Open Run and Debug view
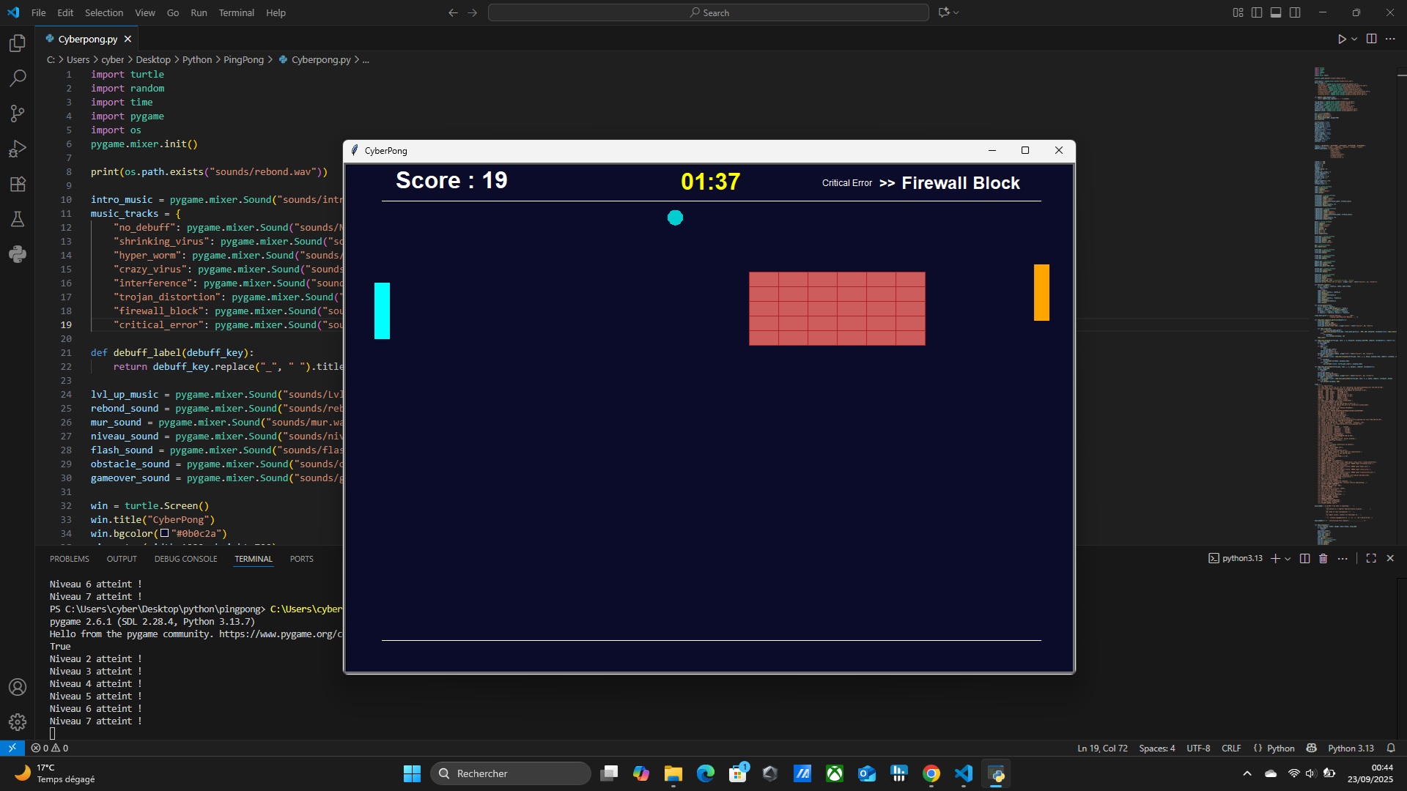The image size is (1407, 791). [x=18, y=149]
